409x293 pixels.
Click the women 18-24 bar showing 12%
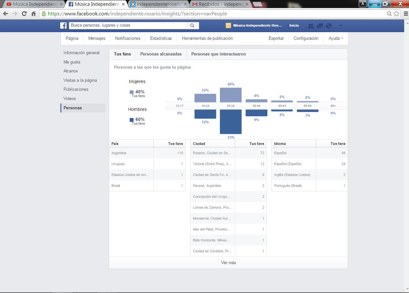coord(205,98)
